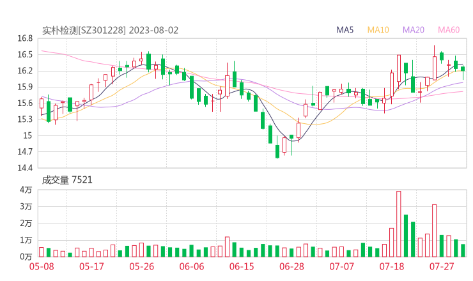The image size is (473, 281).
Task: Click the 16.8 price axis label
Action: tap(25, 38)
